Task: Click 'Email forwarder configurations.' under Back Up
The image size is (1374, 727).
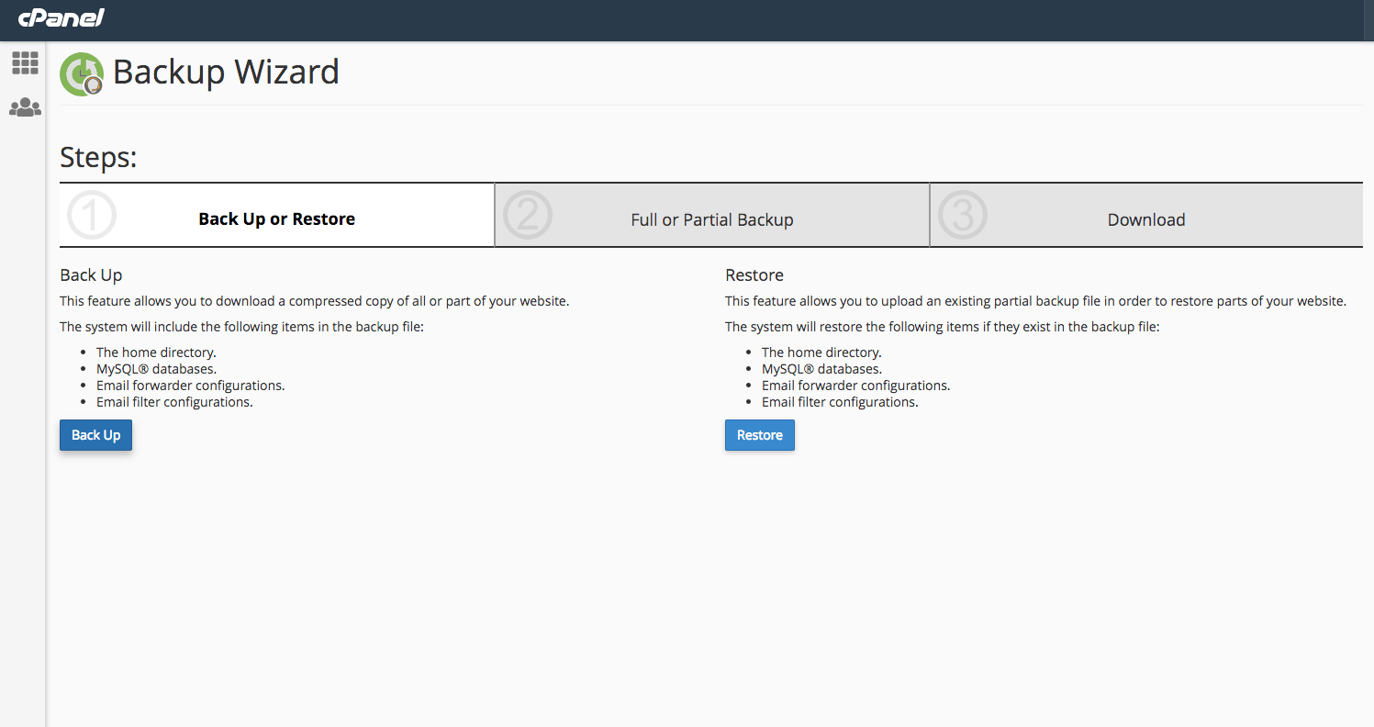Action: 191,386
